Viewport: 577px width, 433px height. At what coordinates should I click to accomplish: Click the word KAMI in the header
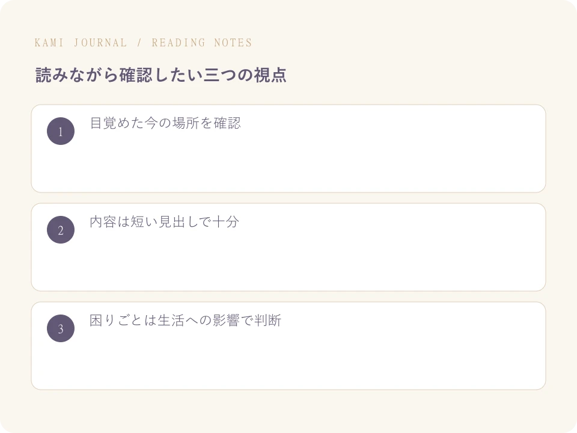pos(49,43)
